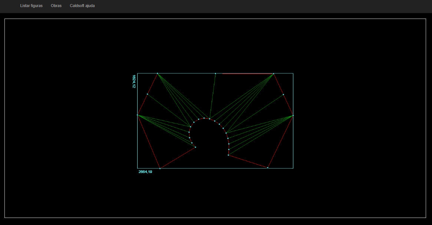Select the bottom-left vertex of the pattern
The height and width of the screenshot is (225, 432).
pyautogui.click(x=160, y=168)
